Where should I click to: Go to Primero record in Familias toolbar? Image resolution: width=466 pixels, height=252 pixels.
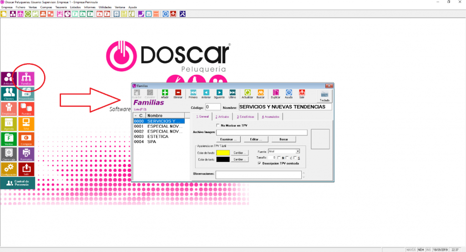[x=193, y=94]
